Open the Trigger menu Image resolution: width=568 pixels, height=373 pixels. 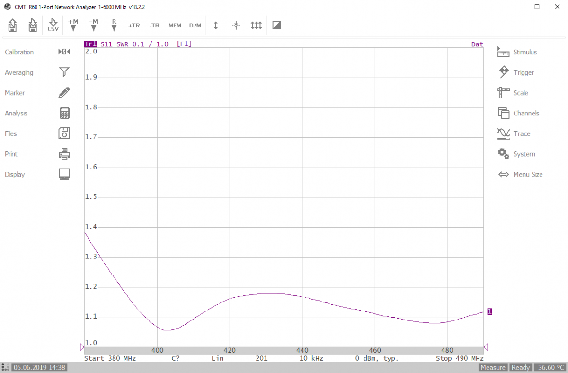tap(516, 72)
